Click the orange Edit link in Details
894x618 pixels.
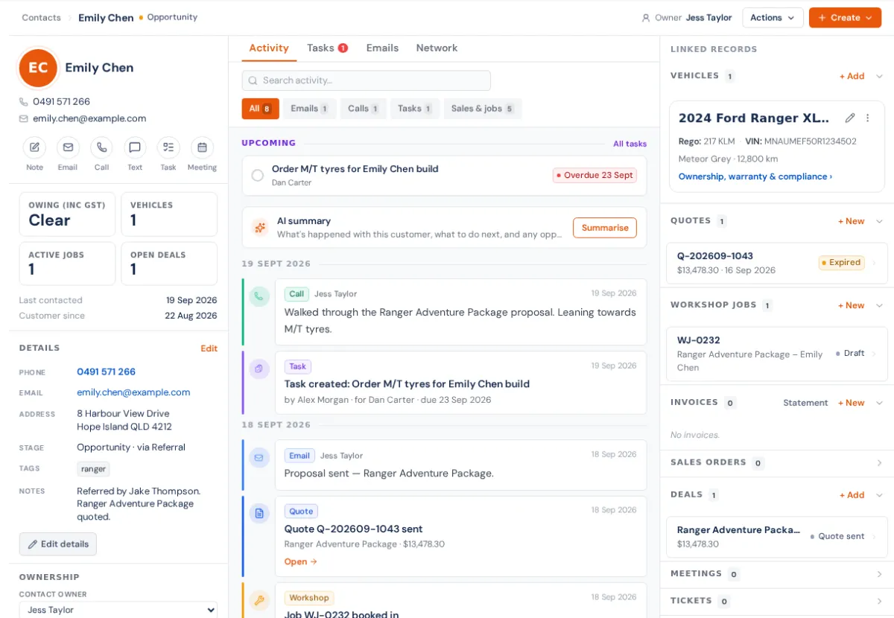[209, 348]
